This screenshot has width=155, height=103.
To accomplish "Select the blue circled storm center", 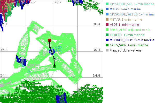I will (x=52, y=51).
